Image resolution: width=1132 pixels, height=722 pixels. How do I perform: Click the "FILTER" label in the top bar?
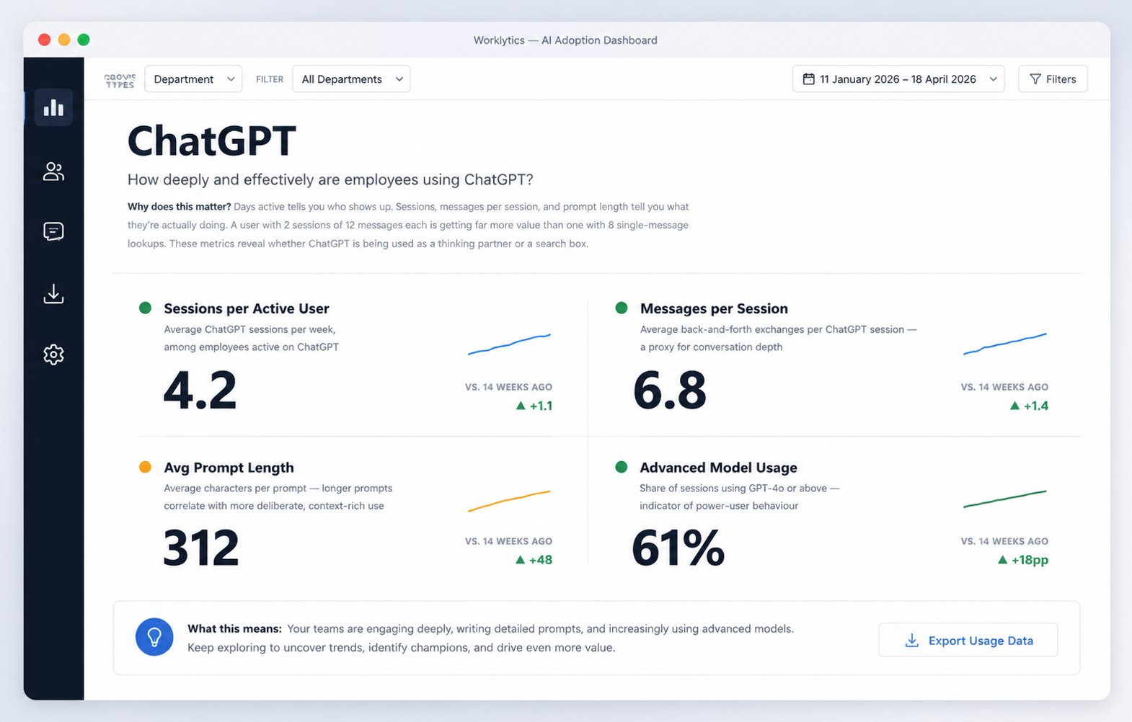270,79
